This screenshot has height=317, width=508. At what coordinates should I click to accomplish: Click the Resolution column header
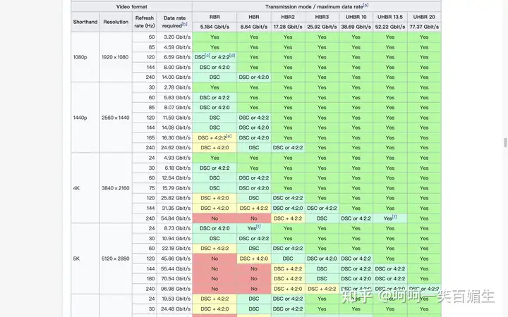(116, 21)
